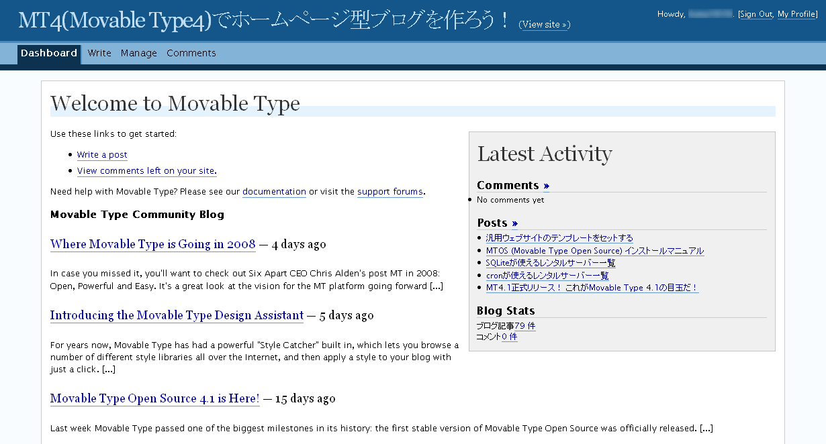Click the Welcome to Movable Type heading
826x444 pixels.
point(175,103)
